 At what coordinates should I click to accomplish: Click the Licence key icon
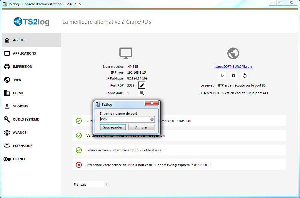[x=7, y=159]
